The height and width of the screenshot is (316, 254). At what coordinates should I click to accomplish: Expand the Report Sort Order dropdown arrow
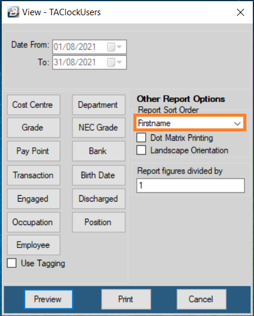point(237,123)
